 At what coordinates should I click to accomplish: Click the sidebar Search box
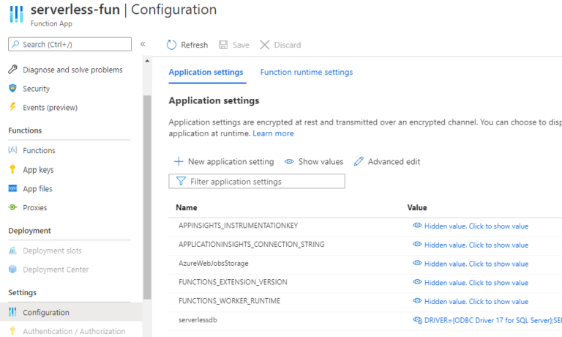[70, 45]
